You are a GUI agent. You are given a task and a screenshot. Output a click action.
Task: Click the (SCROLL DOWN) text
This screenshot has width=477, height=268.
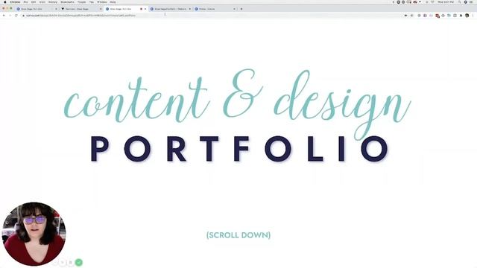[x=238, y=235]
